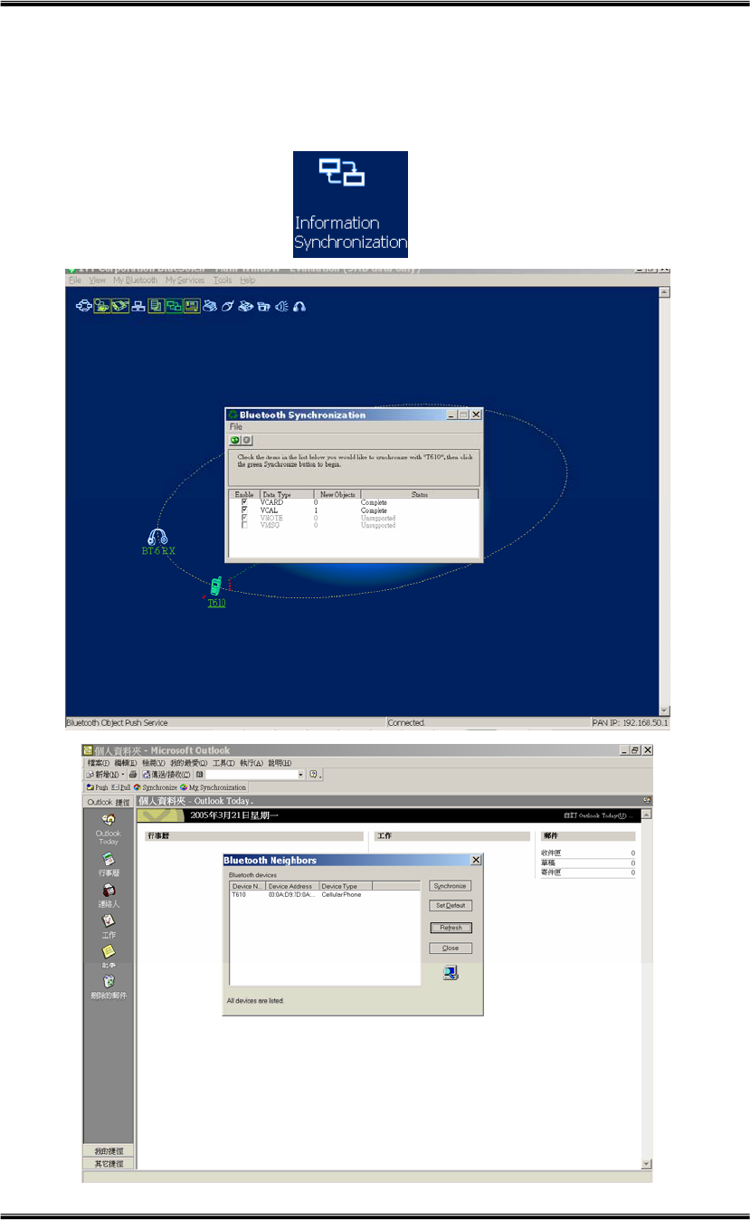
Task: Open the 行事曆 calendar shortcut in Outlook bar
Action: [108, 859]
